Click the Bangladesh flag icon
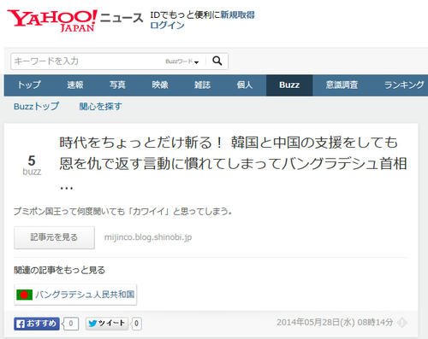428x339 pixels. click(x=24, y=295)
